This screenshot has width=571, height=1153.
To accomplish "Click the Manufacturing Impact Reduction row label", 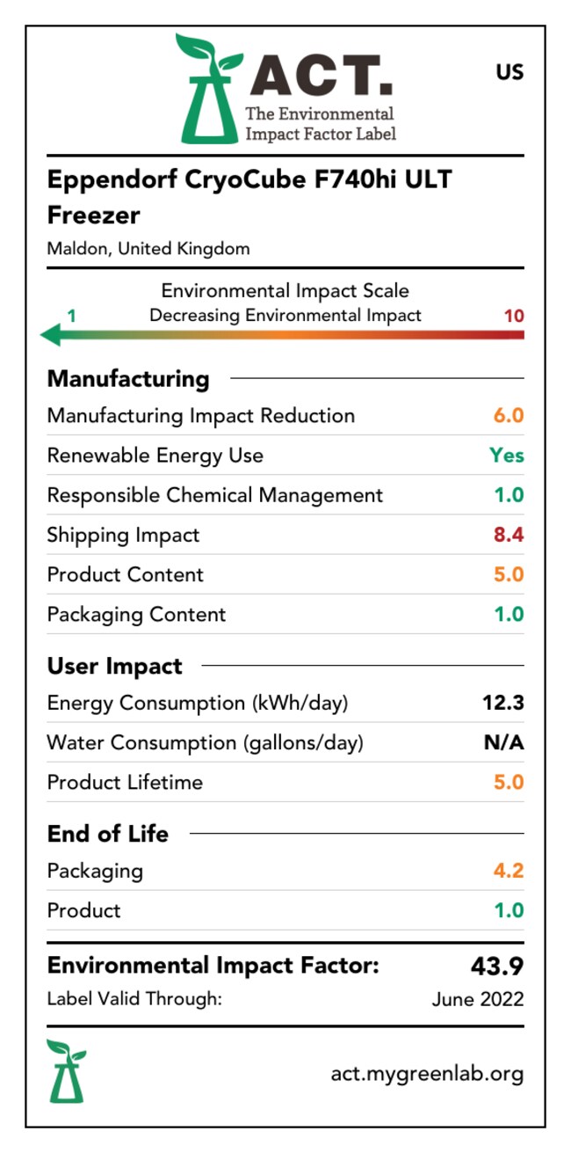I will click(201, 416).
